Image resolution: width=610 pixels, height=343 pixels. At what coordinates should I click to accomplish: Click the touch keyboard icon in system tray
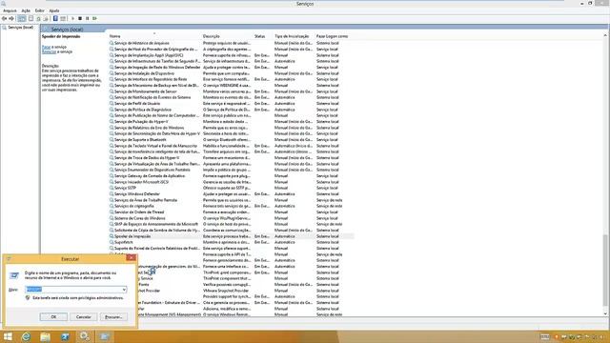[545, 336]
